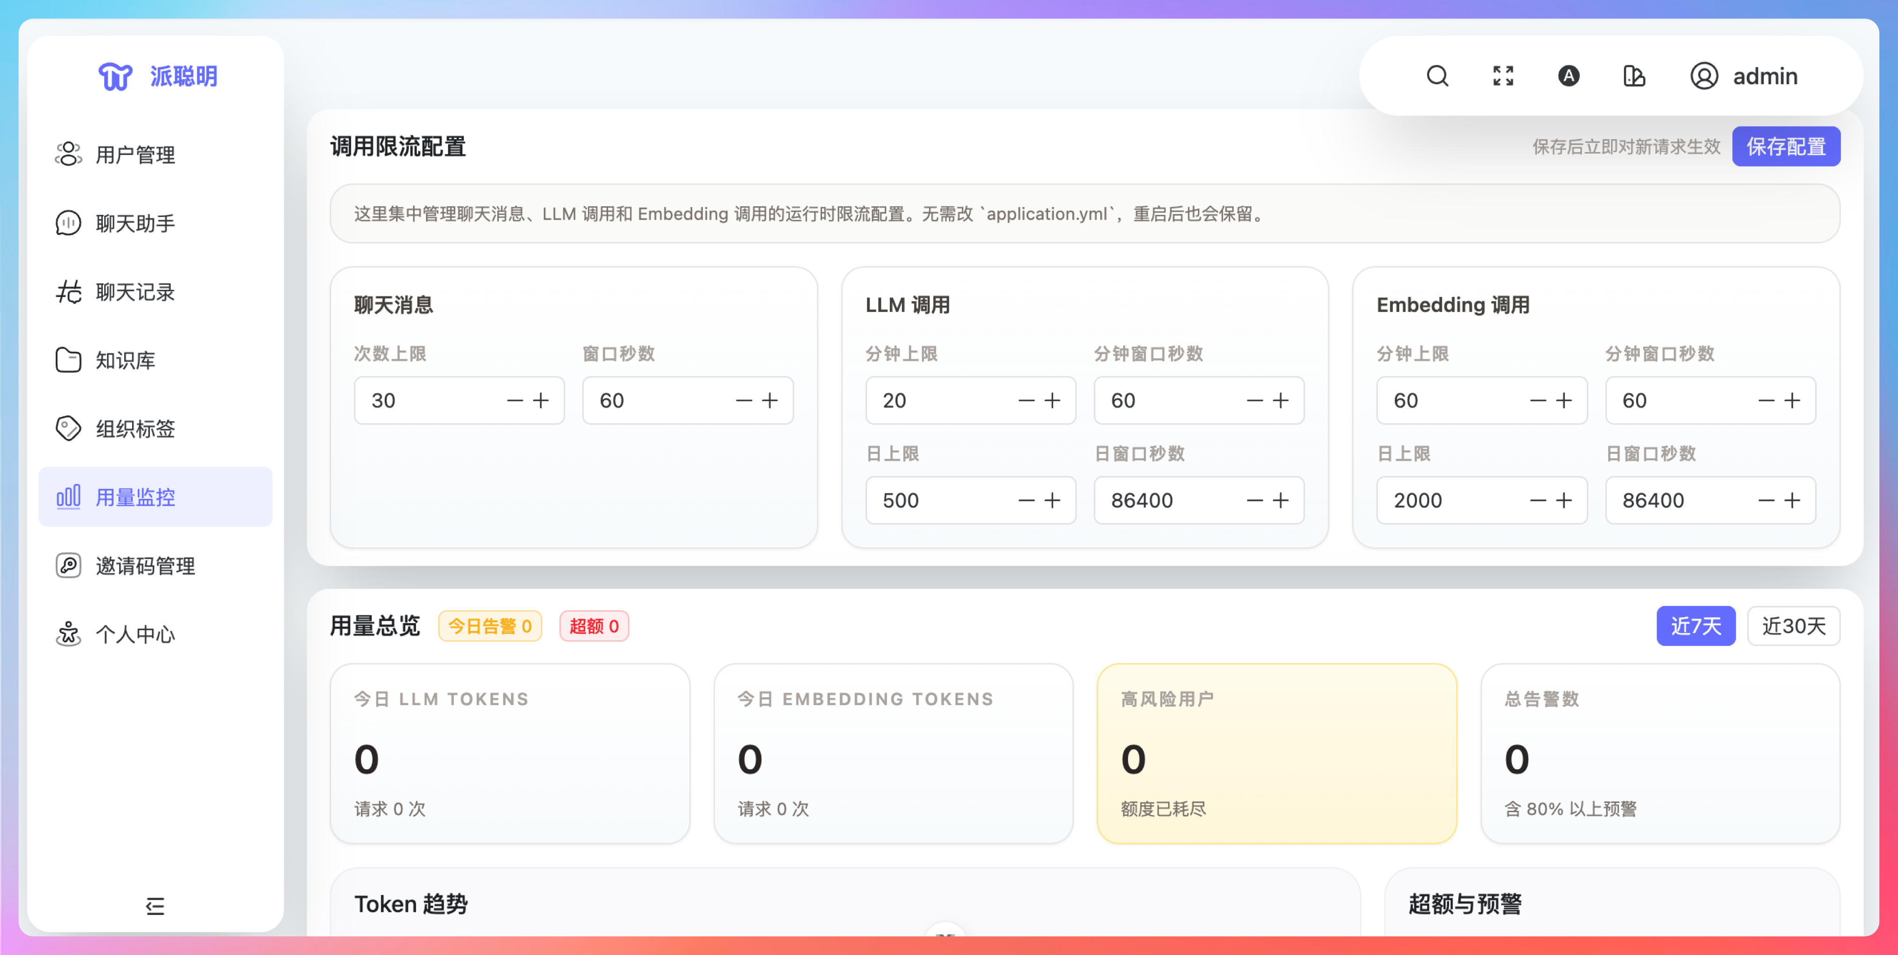Open 聊天记录 from sidebar
Viewport: 1898px width, 955px height.
[x=135, y=292]
